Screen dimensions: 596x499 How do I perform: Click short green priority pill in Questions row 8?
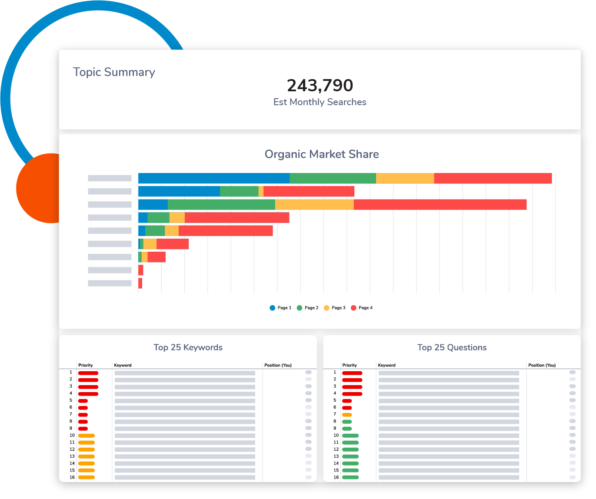pyautogui.click(x=347, y=422)
